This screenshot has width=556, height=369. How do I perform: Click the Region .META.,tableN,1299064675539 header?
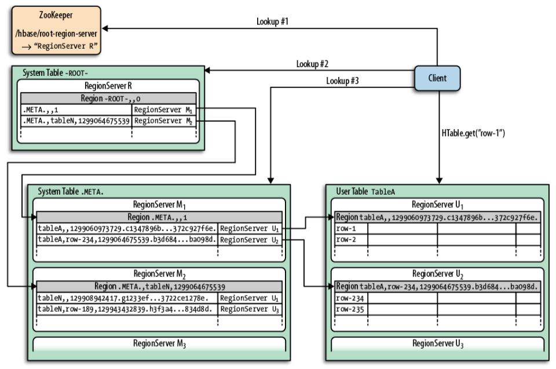click(x=159, y=286)
